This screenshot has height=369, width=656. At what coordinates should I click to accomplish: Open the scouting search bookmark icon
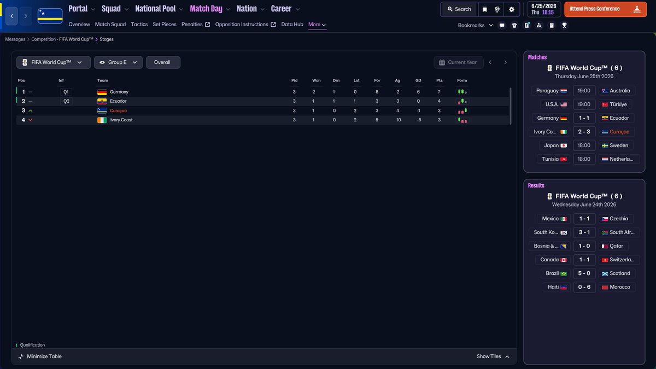click(x=539, y=25)
